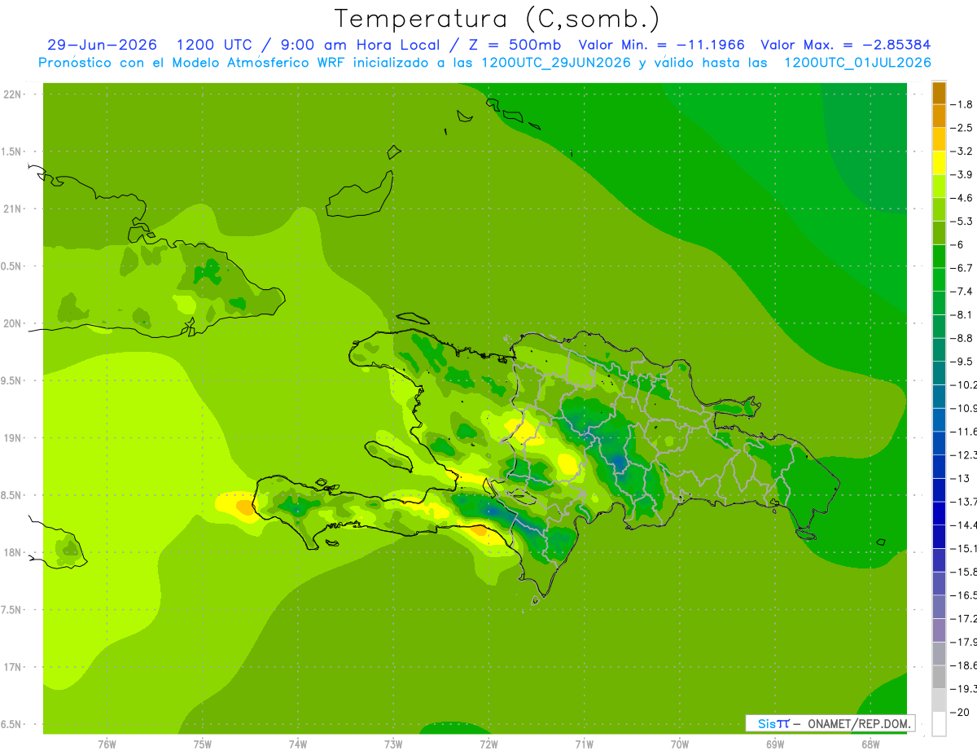The height and width of the screenshot is (755, 977).
Task: Click the "73W" longitude axis label
Action: [x=393, y=744]
